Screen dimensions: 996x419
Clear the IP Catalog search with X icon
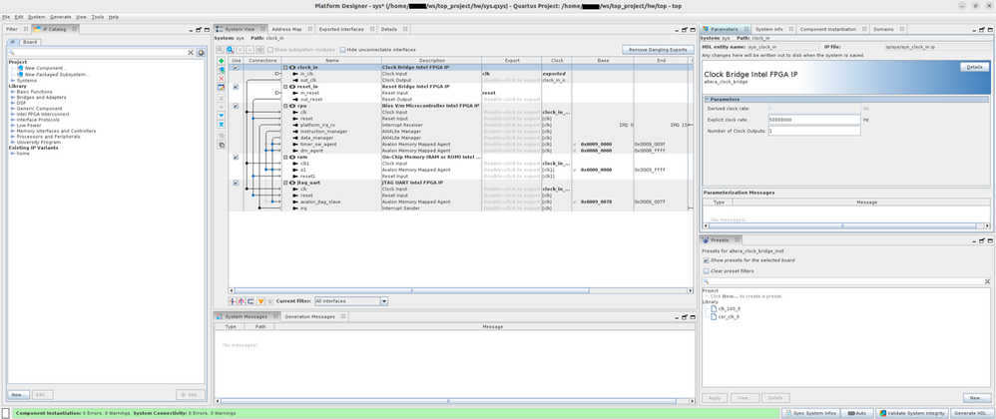(x=192, y=52)
